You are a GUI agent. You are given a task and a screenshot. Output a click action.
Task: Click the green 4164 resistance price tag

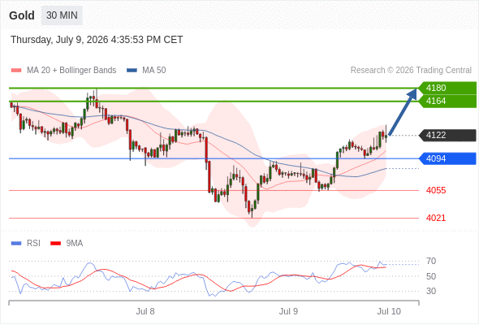coord(447,102)
